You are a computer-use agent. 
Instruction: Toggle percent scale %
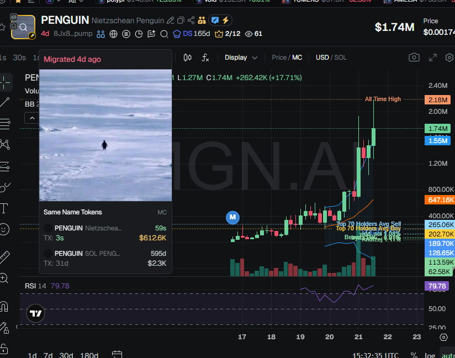414,355
